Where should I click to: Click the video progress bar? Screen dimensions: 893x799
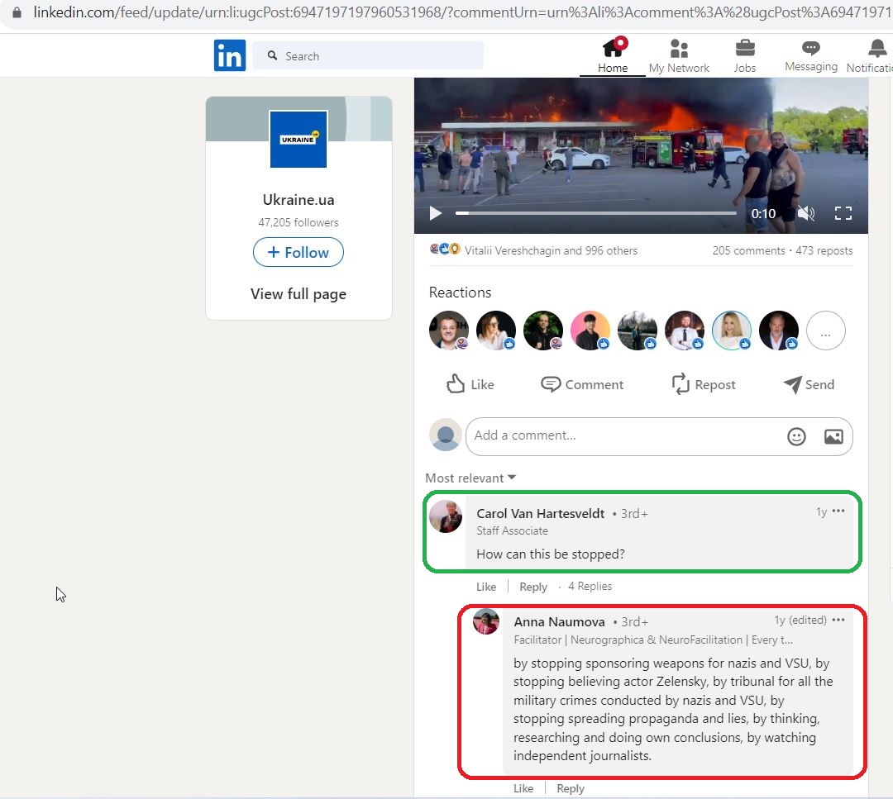click(595, 213)
